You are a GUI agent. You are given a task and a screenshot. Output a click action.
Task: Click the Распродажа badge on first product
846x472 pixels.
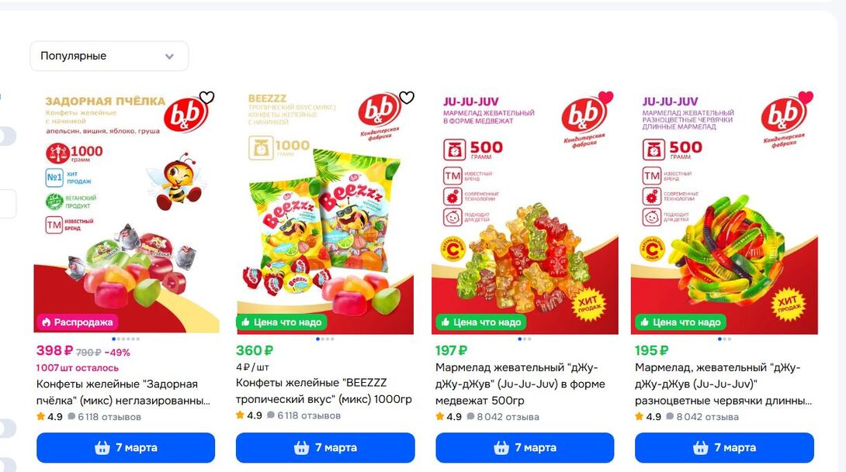click(x=78, y=322)
